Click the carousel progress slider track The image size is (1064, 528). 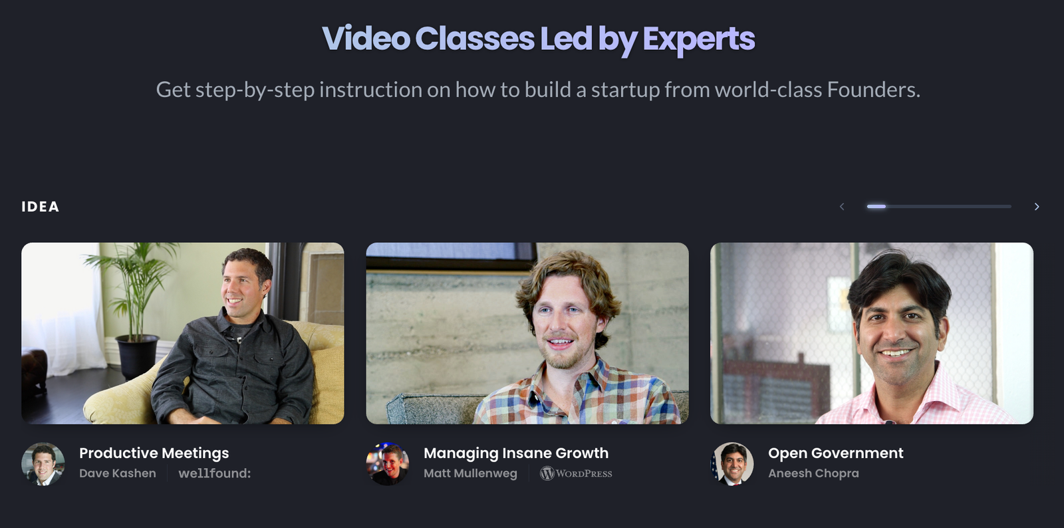pyautogui.click(x=939, y=207)
